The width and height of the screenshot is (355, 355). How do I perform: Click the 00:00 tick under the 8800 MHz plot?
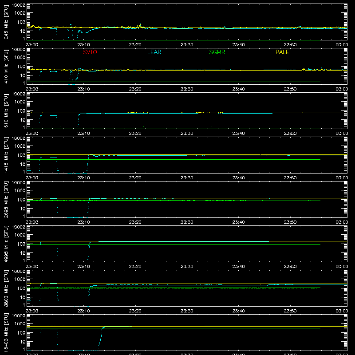pos(342,311)
